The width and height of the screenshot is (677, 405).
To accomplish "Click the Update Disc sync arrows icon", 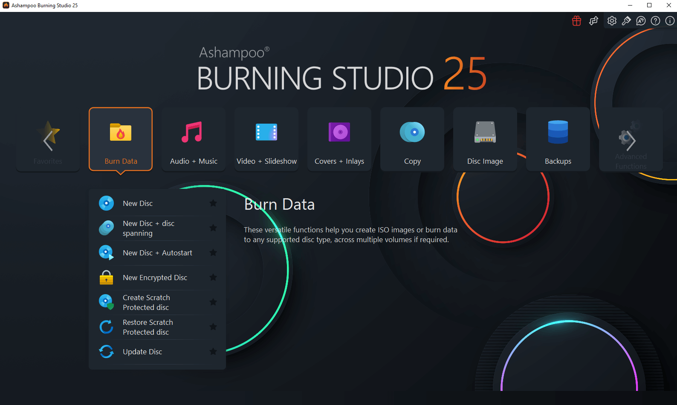I will [106, 352].
